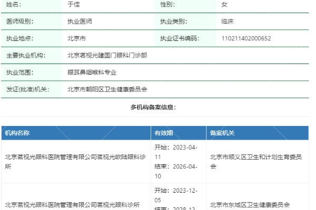
Task: Click the 机构名称 column header
Action: 17,133
